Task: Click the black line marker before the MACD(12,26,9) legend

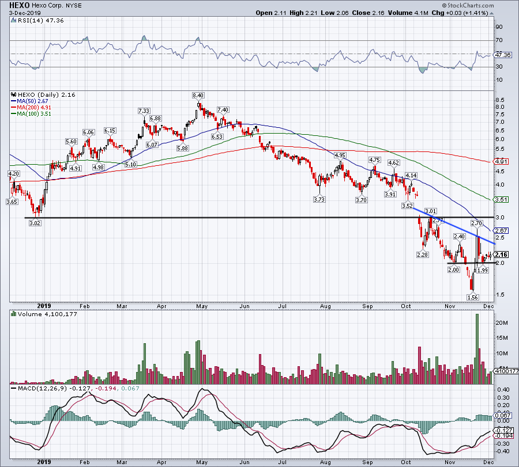Action: pyautogui.click(x=14, y=388)
